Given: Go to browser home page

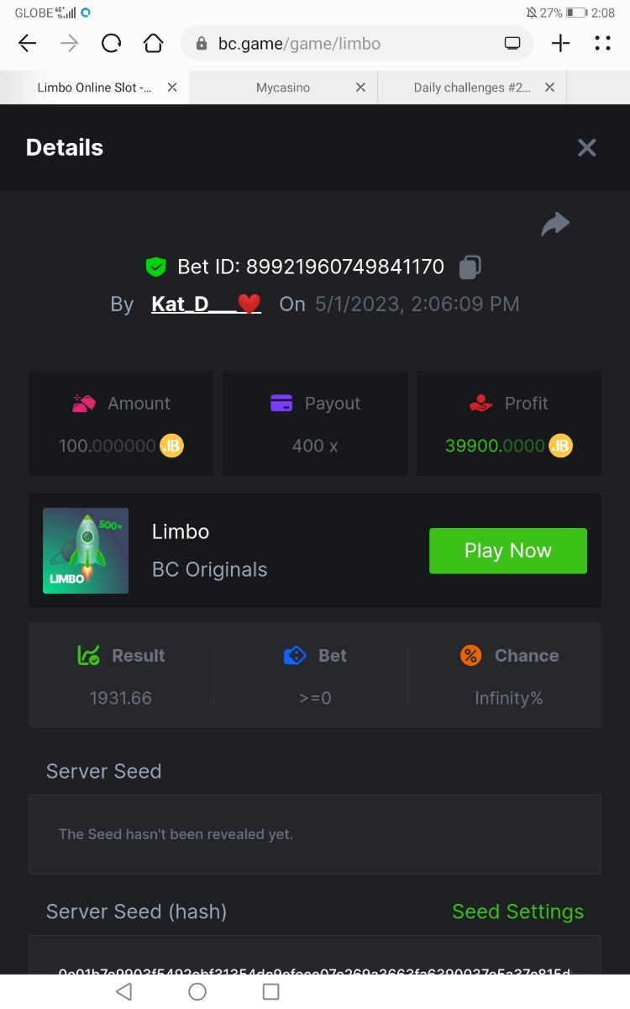Looking at the screenshot, I should click(x=153, y=44).
